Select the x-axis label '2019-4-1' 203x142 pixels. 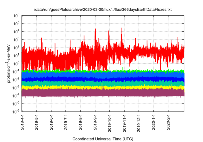pos(22,122)
